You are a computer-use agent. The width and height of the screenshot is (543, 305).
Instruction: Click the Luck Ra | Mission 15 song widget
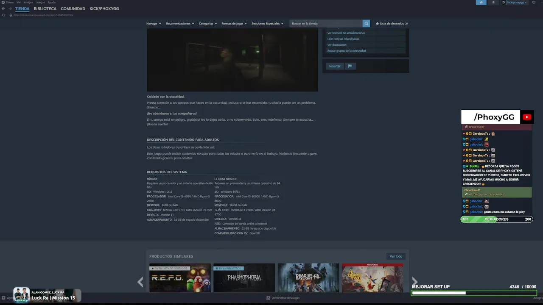pyautogui.click(x=47, y=295)
